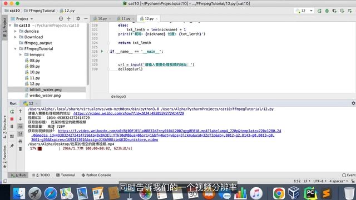Click the dellogo() breadcrumb in editor

118,96
